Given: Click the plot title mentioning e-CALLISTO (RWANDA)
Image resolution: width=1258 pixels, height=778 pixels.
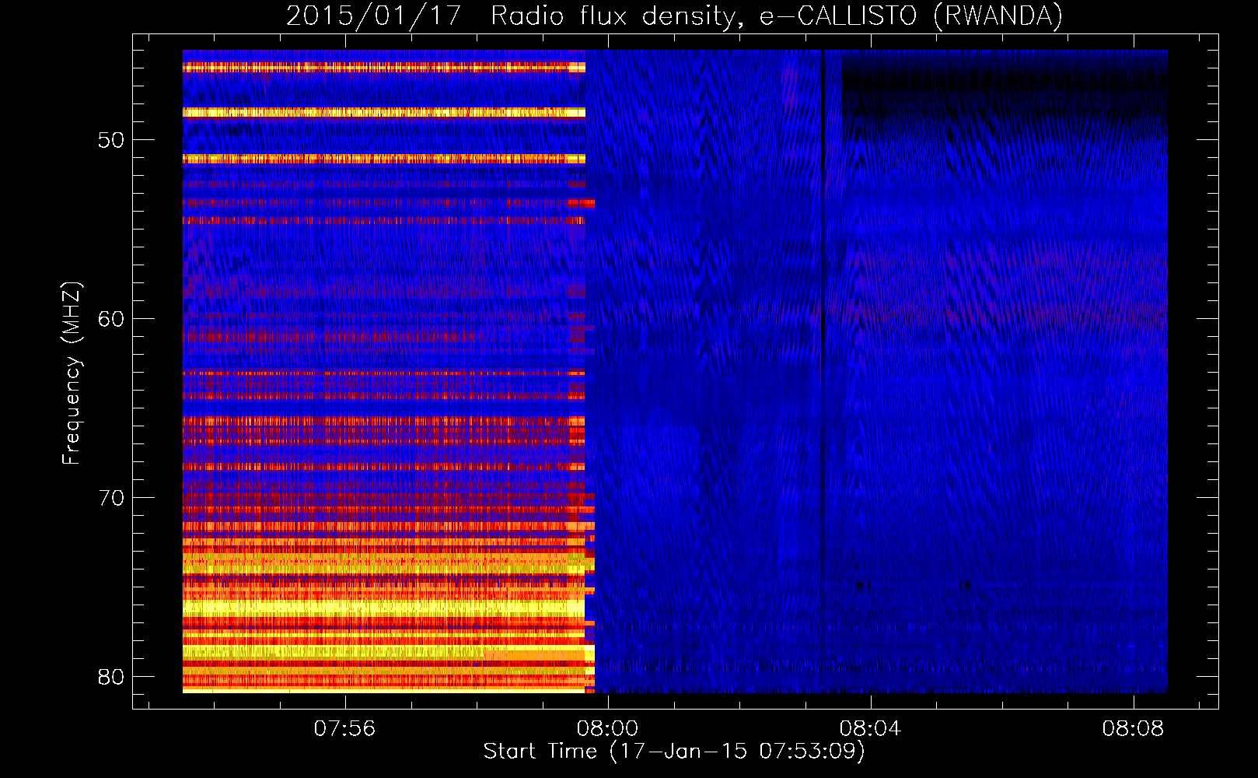Looking at the screenshot, I should coord(673,16).
